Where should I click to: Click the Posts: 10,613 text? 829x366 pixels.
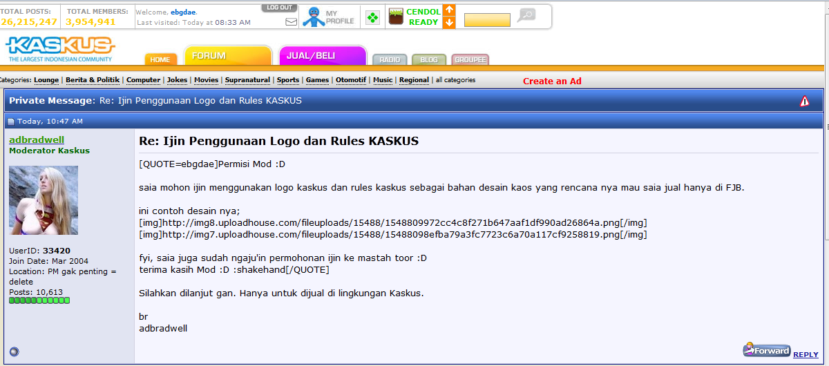tap(36, 292)
